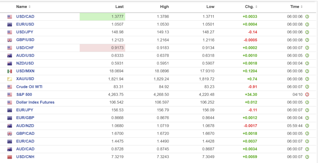Screen dimensions: 318x163
Task: Sort the table by Time column
Action: [296, 7]
